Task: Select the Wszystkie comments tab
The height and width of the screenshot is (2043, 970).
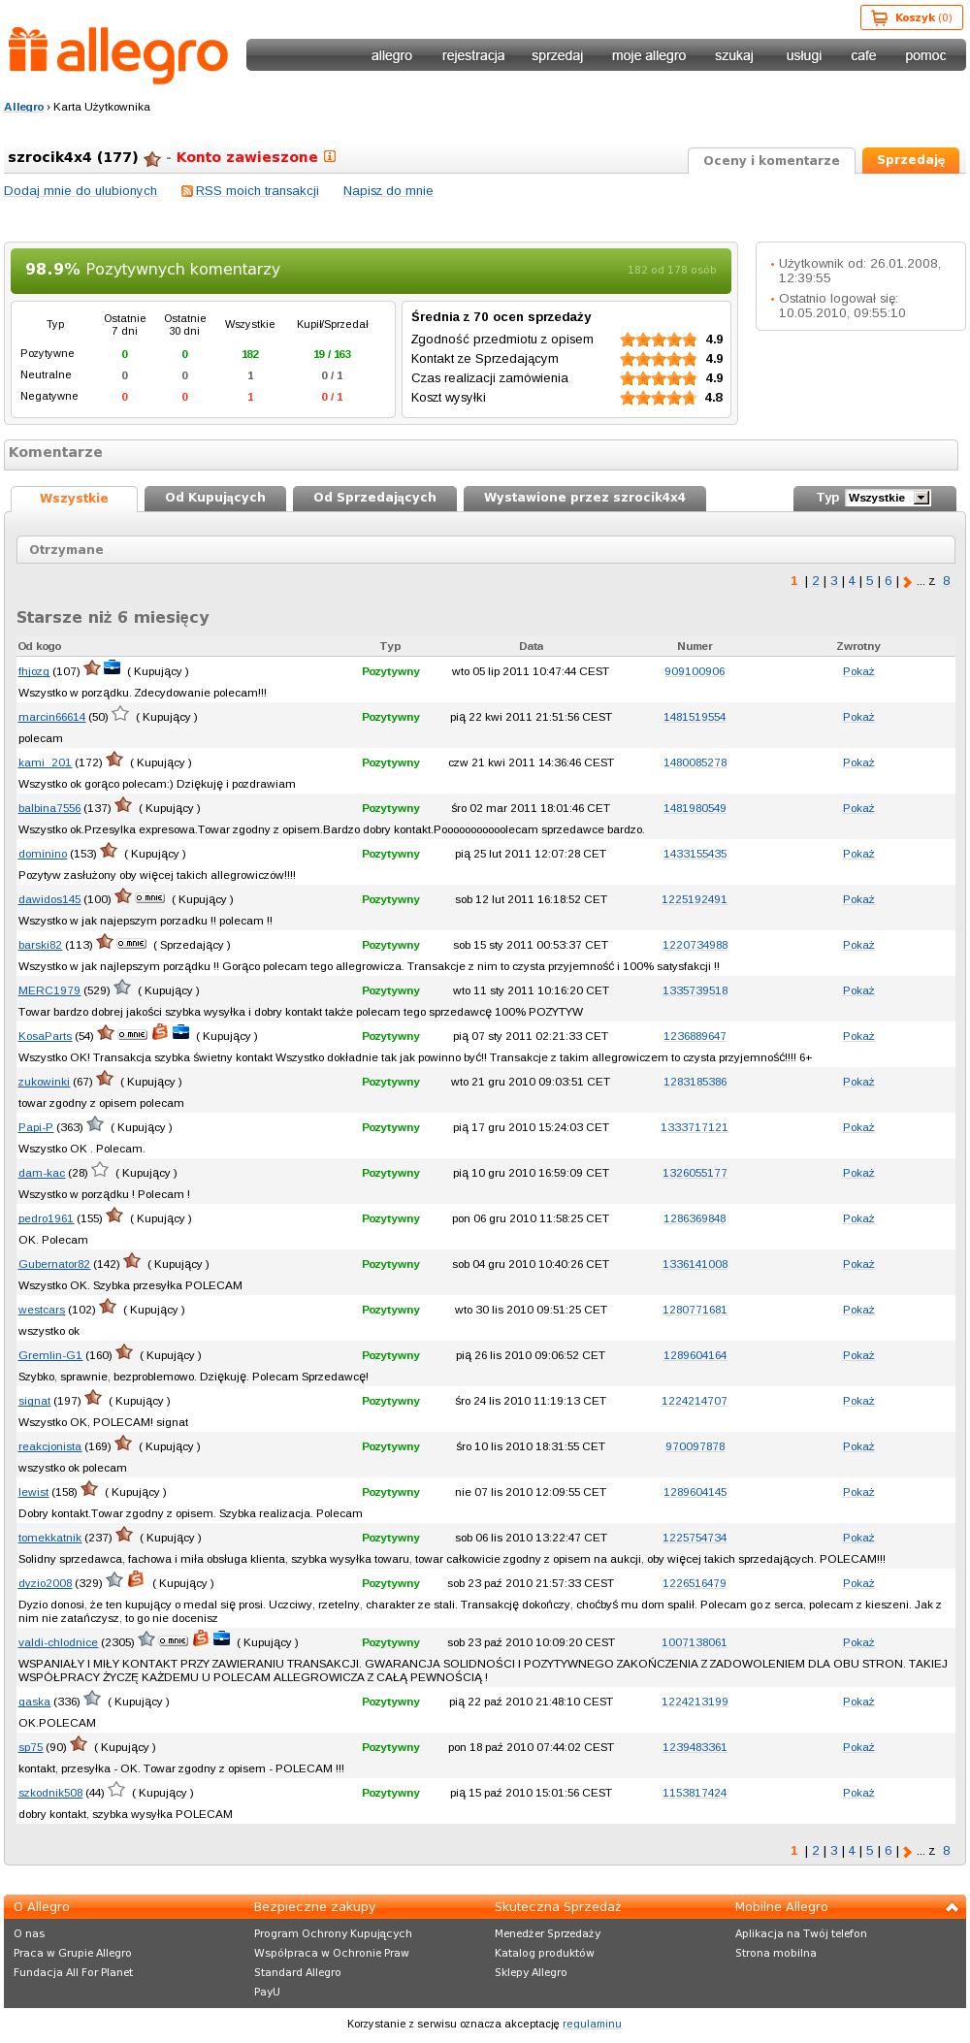Action: tap(74, 499)
